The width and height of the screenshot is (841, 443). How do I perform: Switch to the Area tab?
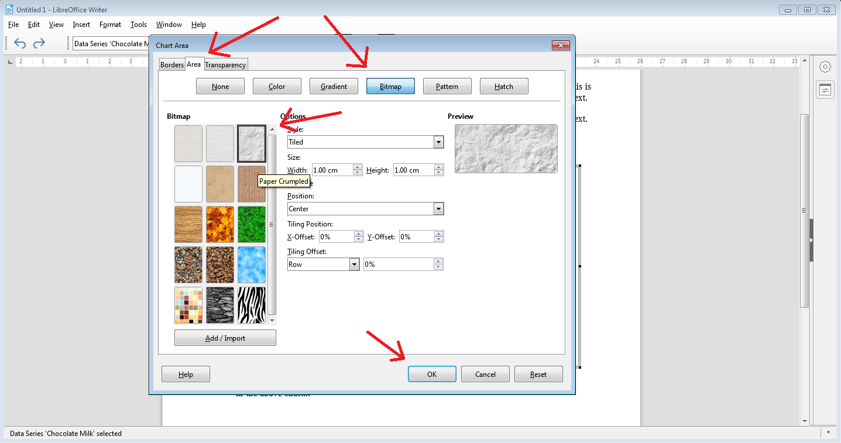[x=194, y=64]
